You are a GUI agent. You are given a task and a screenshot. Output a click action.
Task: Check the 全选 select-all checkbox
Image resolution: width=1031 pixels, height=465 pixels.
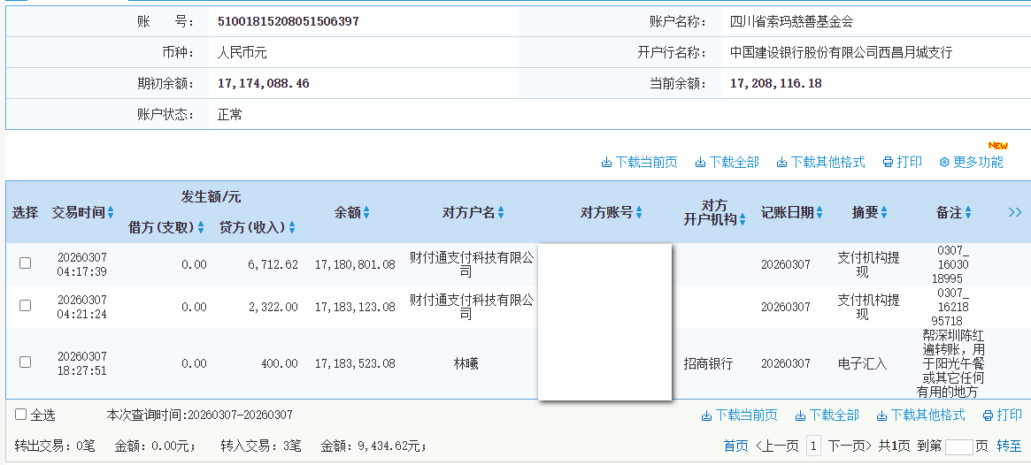coord(20,415)
